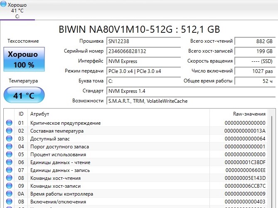Click the transfer mode field PCIe 3.0 x4
The height and width of the screenshot is (208, 278).
tap(143, 71)
